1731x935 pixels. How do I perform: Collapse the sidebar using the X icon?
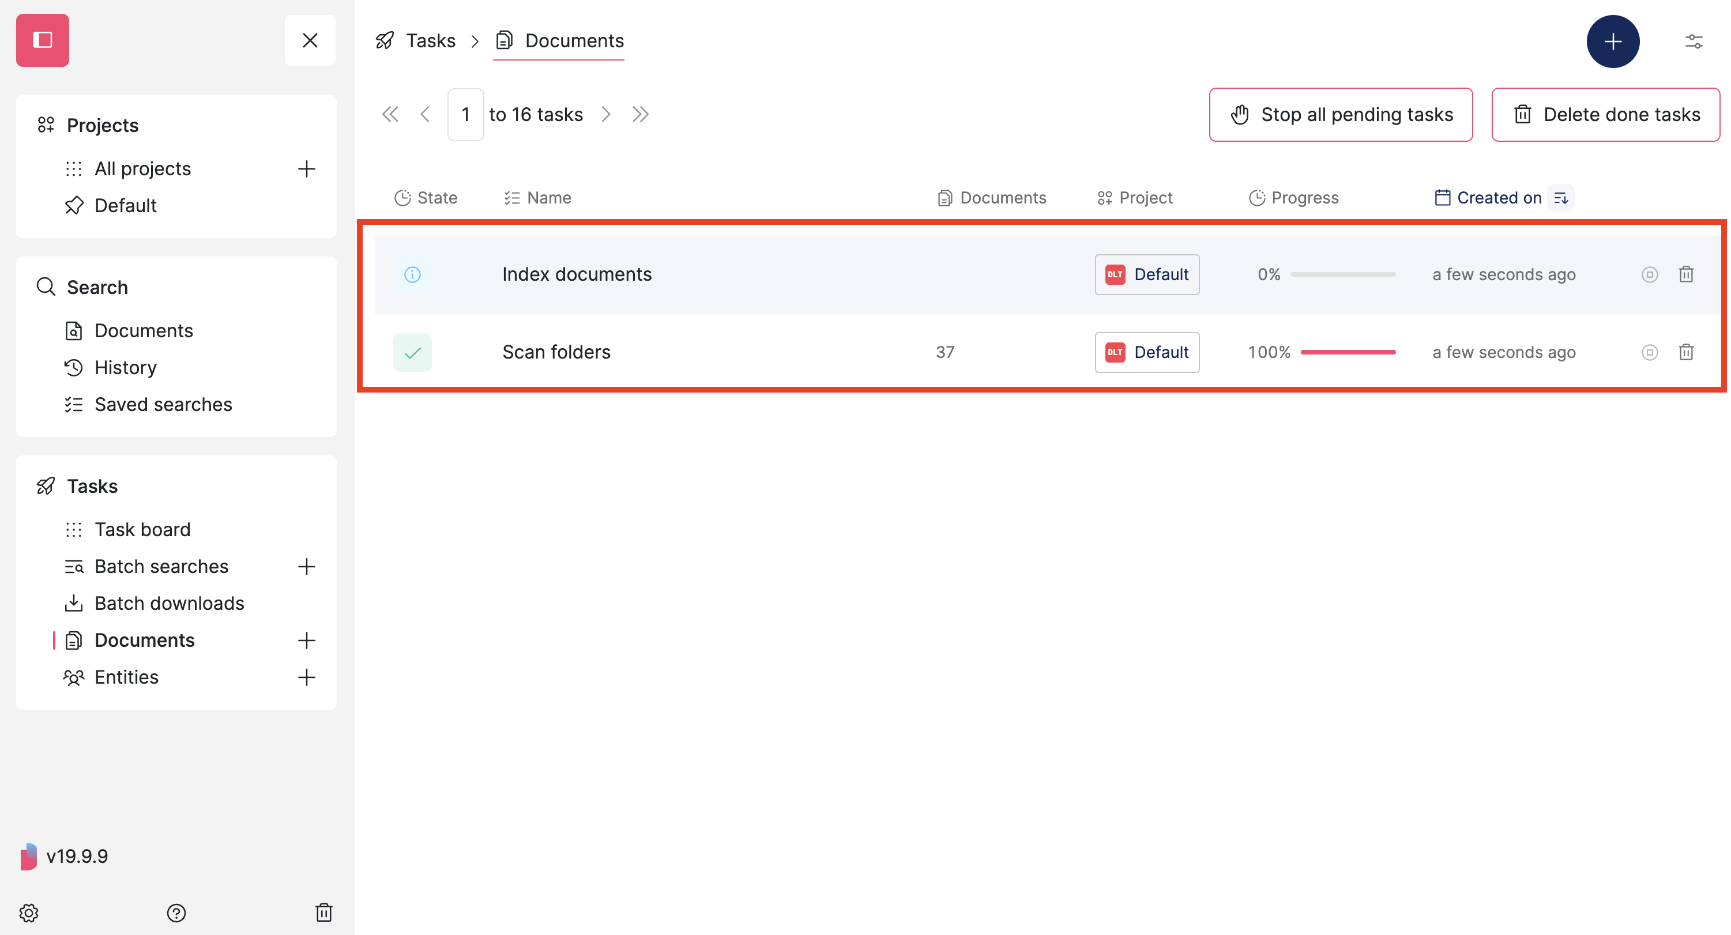click(x=310, y=40)
